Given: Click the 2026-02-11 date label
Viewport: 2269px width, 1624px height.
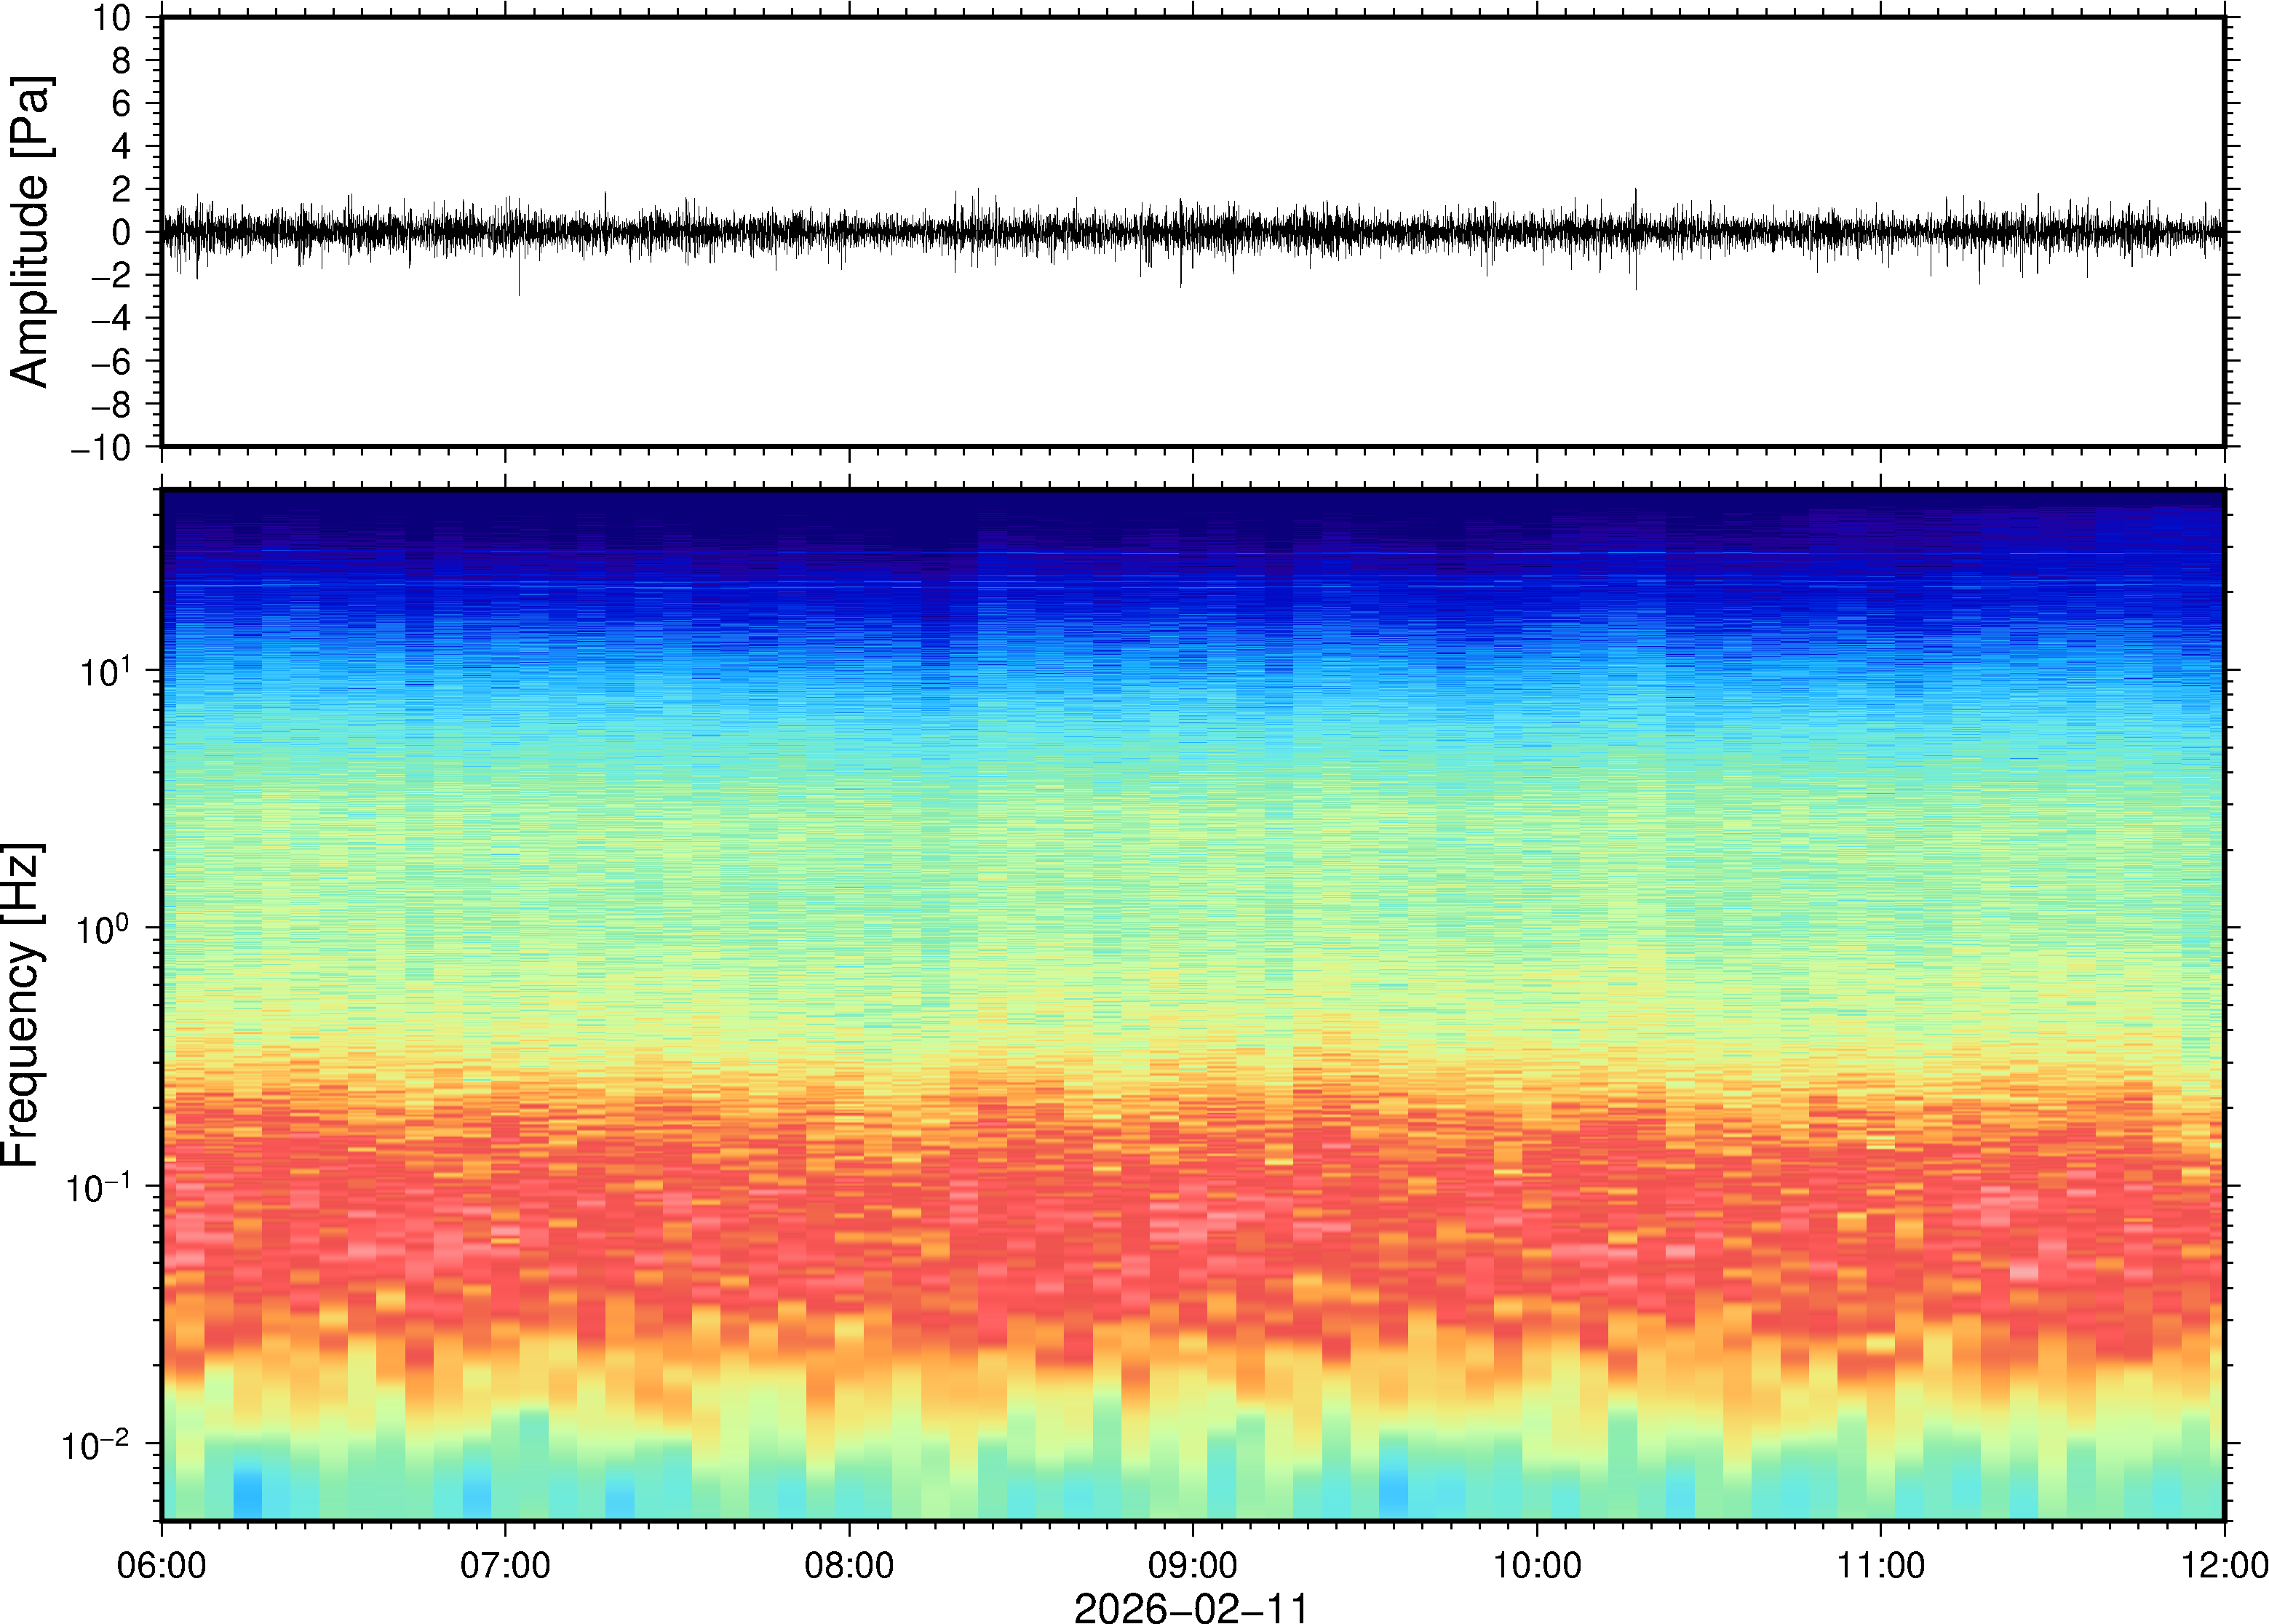Looking at the screenshot, I should pos(1190,1607).
